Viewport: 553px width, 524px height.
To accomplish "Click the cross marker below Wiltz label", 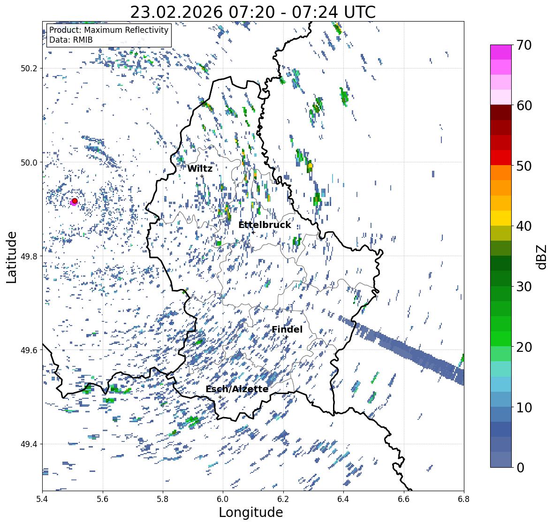I will point(202,176).
